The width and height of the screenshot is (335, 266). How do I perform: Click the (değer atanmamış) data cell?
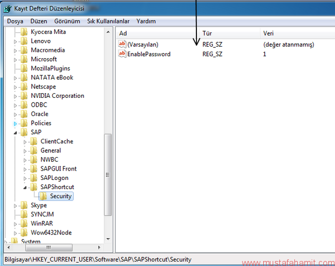(x=289, y=44)
